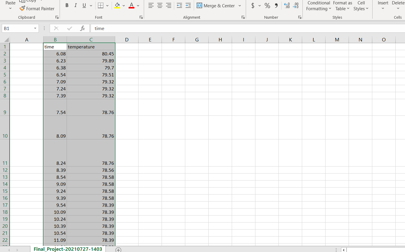Apply yellow fill color
The width and height of the screenshot is (405, 252).
click(x=117, y=6)
